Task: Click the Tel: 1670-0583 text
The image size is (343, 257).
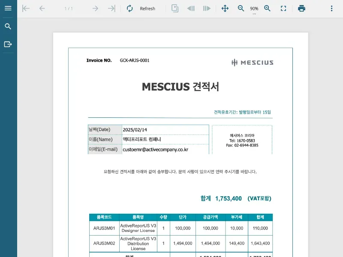Action: 242,140
